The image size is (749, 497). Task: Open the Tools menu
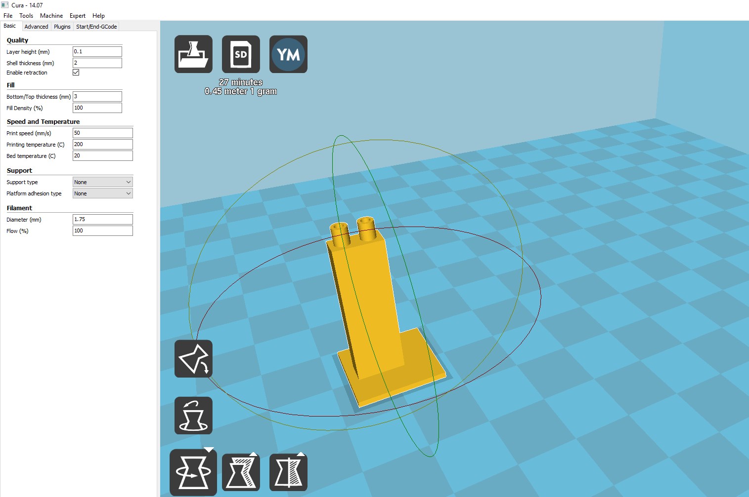26,16
